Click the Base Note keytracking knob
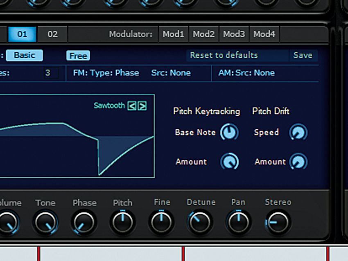The height and width of the screenshot is (261, 348). point(229,132)
